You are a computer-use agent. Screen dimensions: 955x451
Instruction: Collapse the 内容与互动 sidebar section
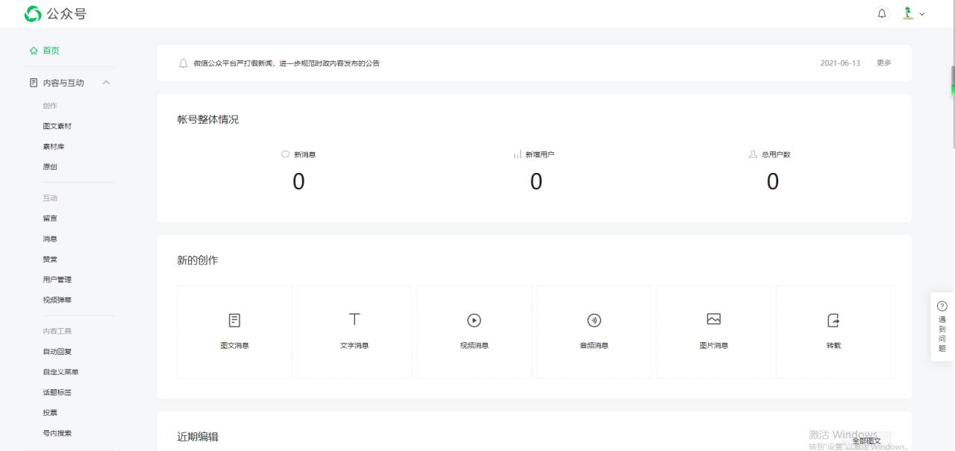pyautogui.click(x=106, y=82)
